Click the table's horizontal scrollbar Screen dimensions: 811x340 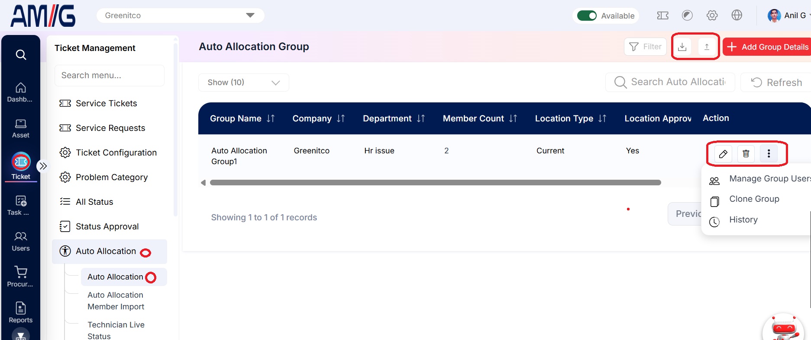click(x=435, y=183)
